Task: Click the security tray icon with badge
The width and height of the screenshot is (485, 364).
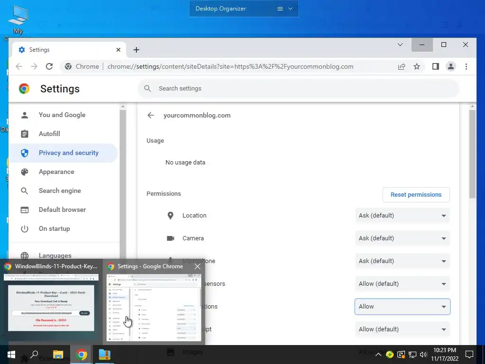Action: [401, 355]
